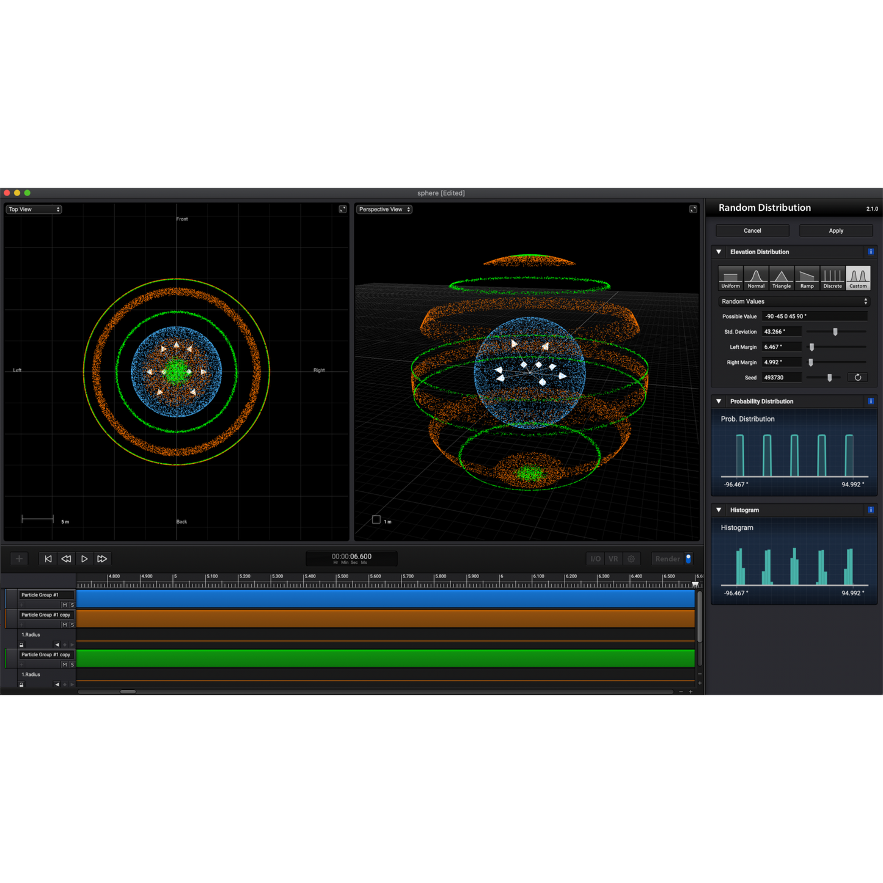Toggle the blue switch beside Render
This screenshot has width=883, height=883.
[689, 559]
